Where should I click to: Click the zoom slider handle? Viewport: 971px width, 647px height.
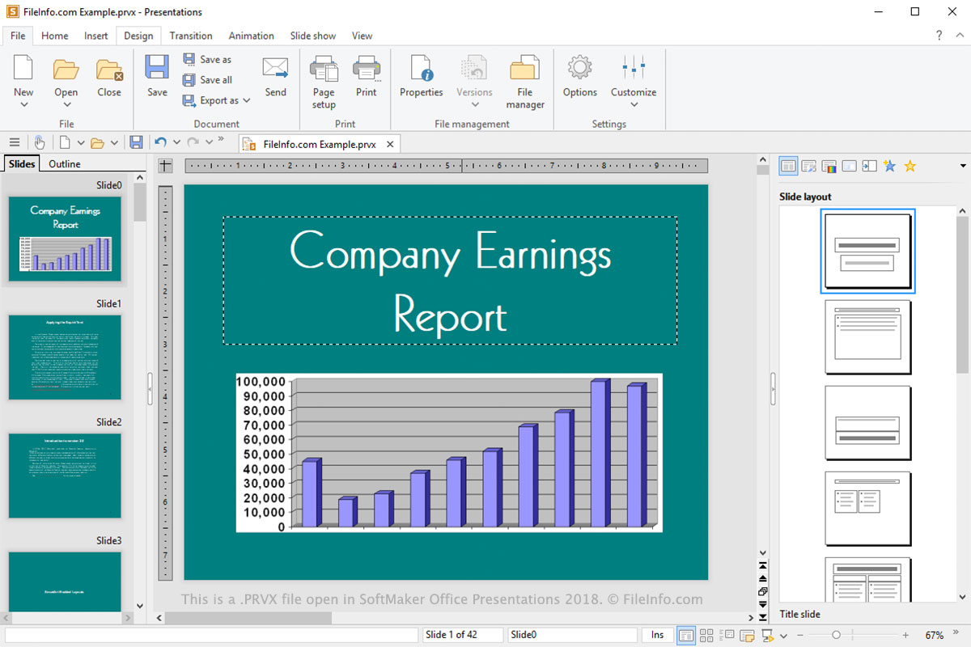click(x=836, y=635)
